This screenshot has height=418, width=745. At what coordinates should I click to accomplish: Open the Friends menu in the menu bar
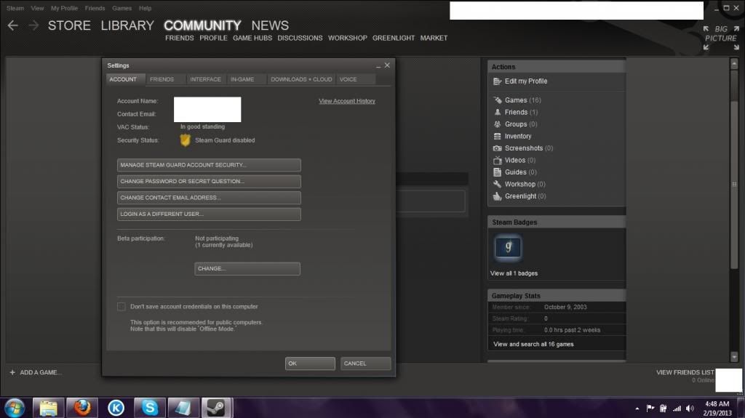tap(95, 8)
